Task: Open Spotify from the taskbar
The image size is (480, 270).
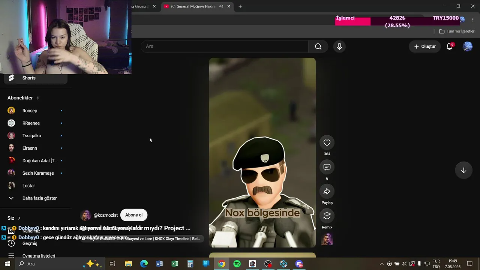Action: click(237, 264)
